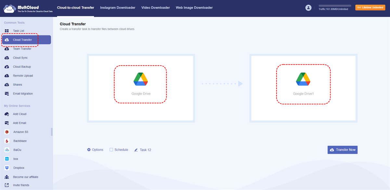Screen dimensions: 390x190
Task: Open the Instagram Downloader tab
Action: tap(118, 7)
